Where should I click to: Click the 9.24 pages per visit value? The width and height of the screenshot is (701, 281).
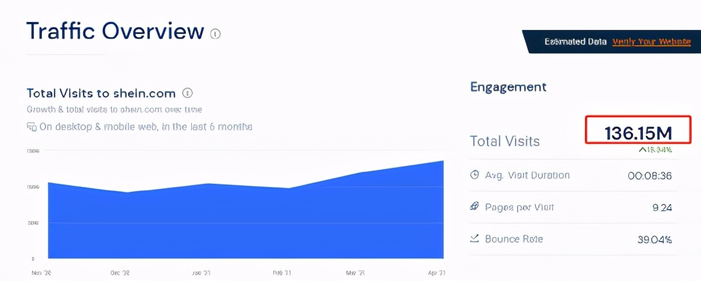point(662,208)
